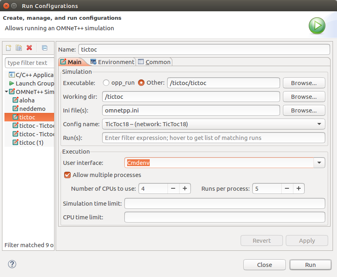Click the Main tab icon
Screen dimensions: 337x277
[63, 62]
